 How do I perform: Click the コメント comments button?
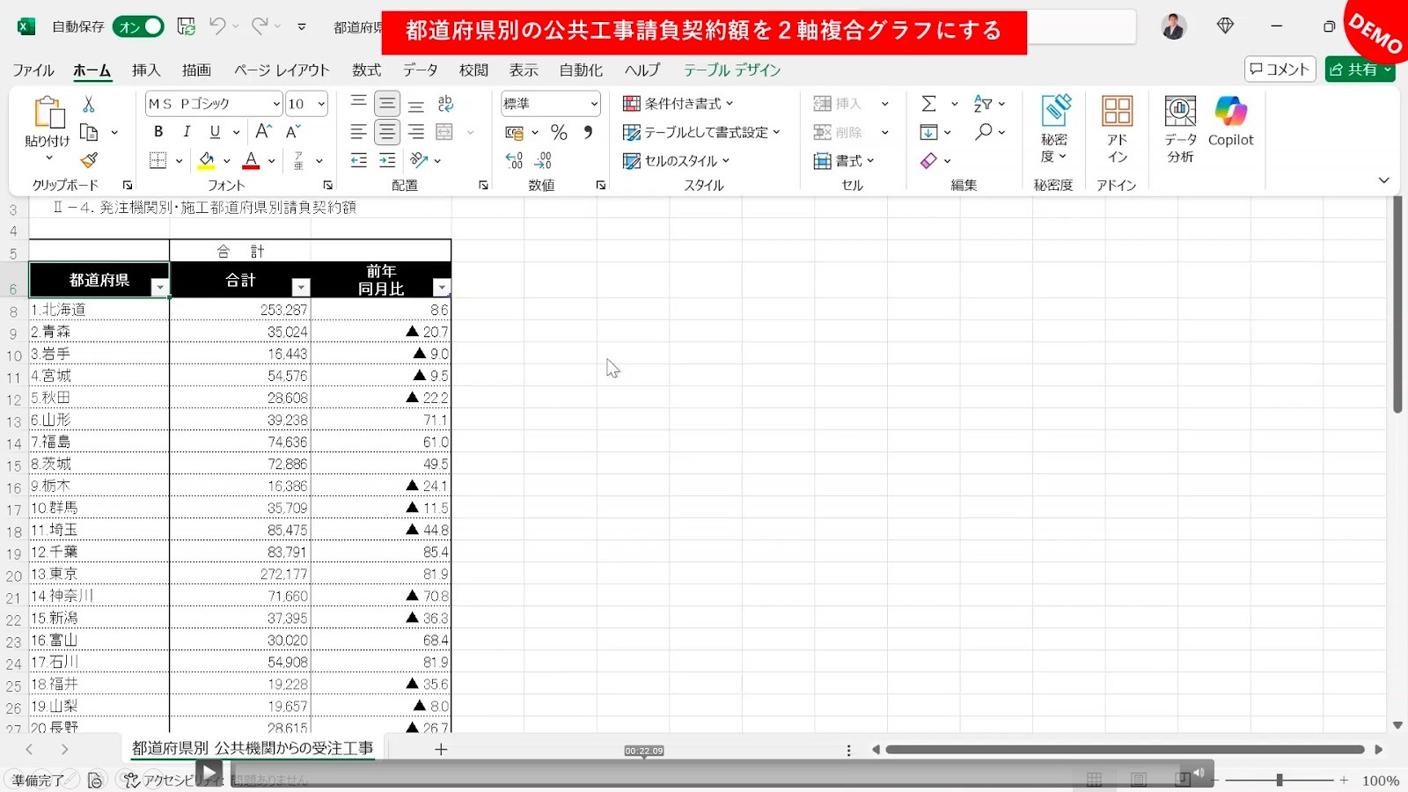click(1280, 70)
